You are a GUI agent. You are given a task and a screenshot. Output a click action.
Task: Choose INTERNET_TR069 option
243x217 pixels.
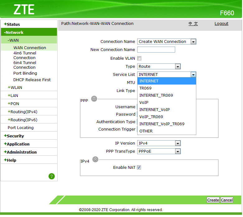click(167, 95)
